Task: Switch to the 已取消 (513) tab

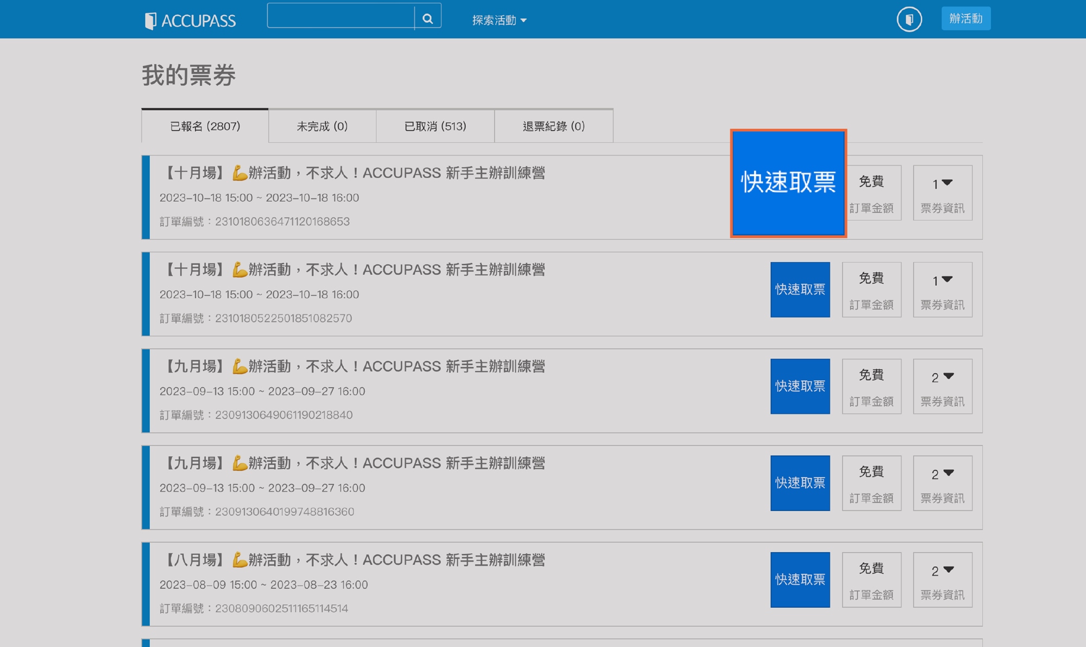Action: (x=435, y=126)
